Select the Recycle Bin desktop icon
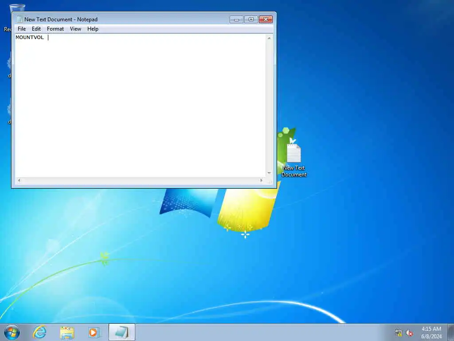Screen dimensions: 454x341 tap(17, 8)
